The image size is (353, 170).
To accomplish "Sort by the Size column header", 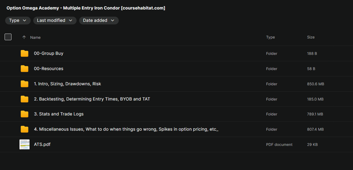I will click(x=311, y=37).
